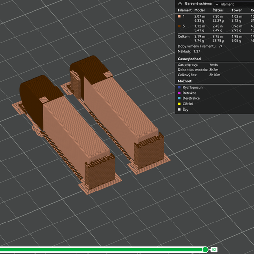Click the 2,07 m model length value
Image resolution: width=254 pixels, height=254 pixels.
pos(200,16)
